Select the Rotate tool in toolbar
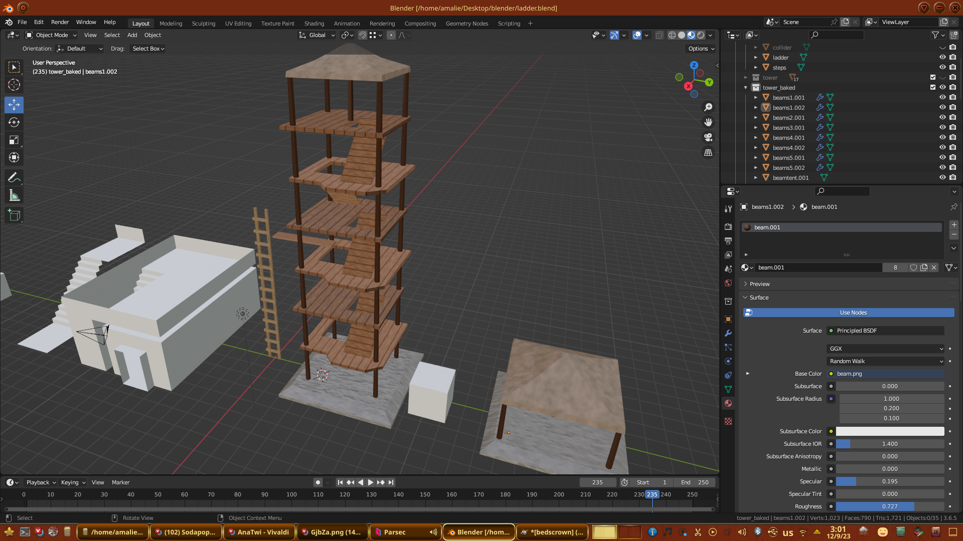The image size is (963, 541). pyautogui.click(x=14, y=123)
